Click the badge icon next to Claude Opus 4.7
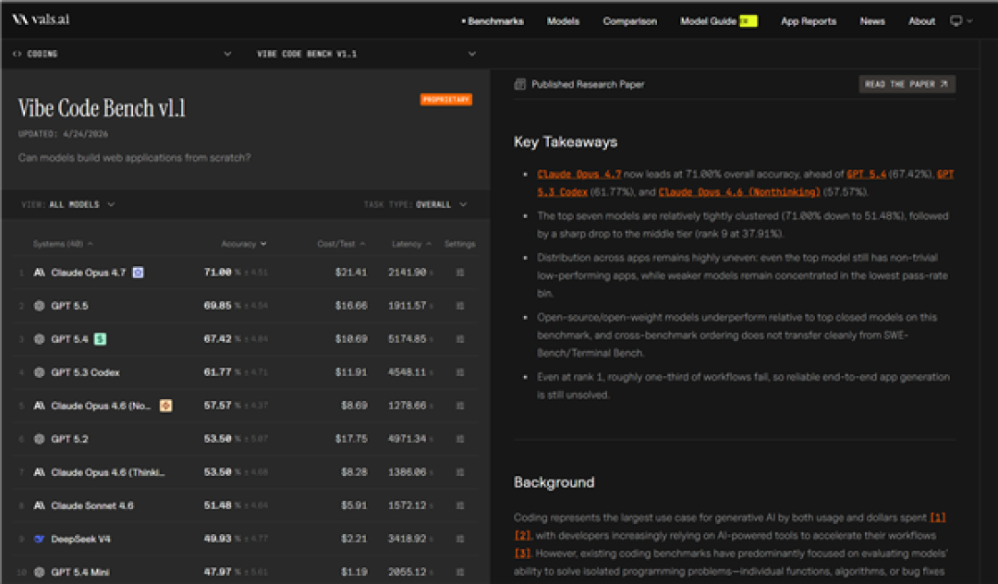The image size is (998, 584). [x=138, y=273]
